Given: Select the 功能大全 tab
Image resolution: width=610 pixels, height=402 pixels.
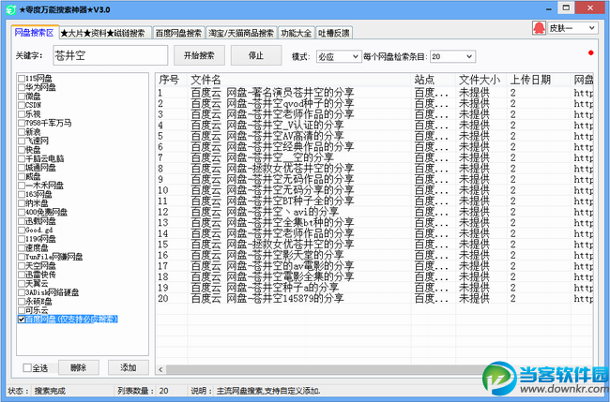Looking at the screenshot, I should (297, 34).
